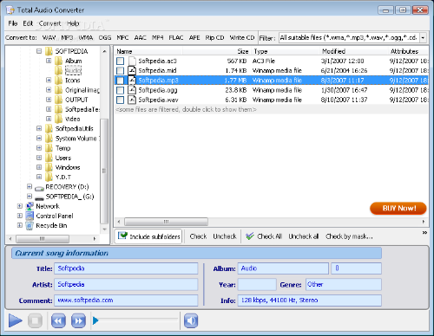
Task: Click the Softpedia.wav file icon
Action: click(x=132, y=100)
